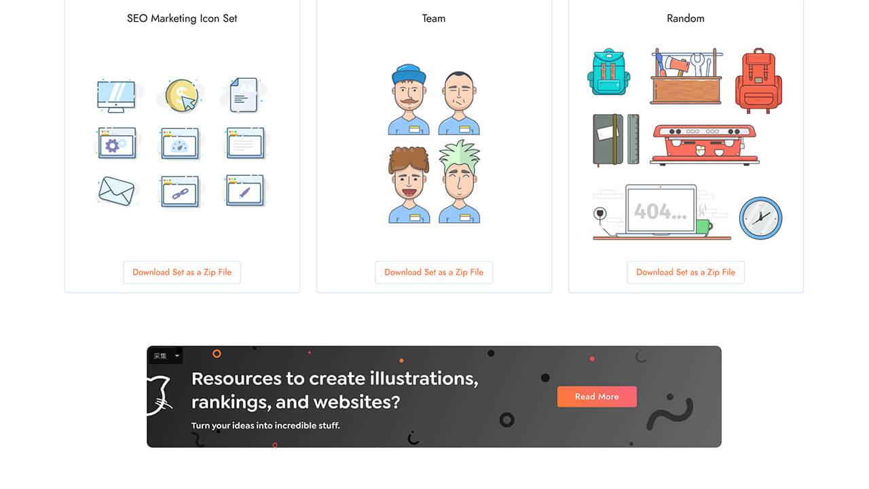Download the Random set zip file
This screenshot has width=869, height=489.
686,272
